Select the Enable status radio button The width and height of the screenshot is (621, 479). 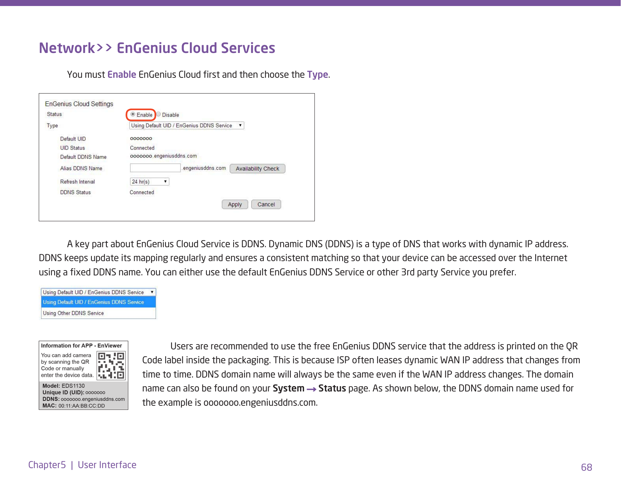(x=133, y=115)
